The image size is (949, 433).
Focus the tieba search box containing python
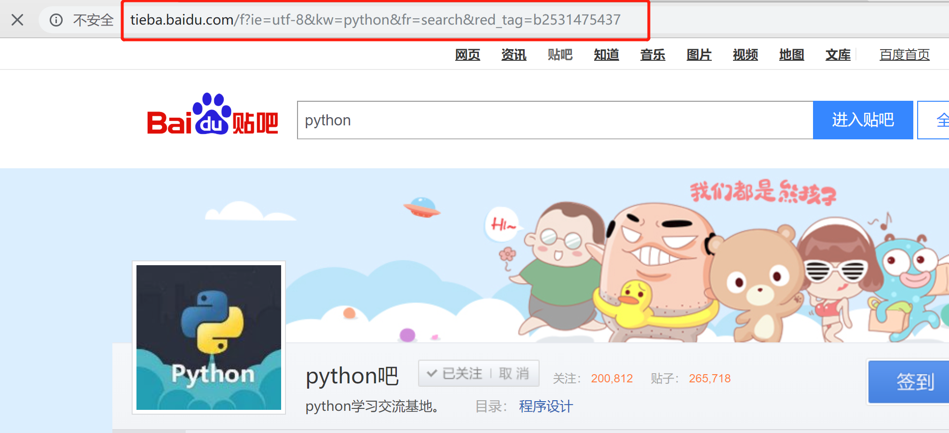pyautogui.click(x=555, y=120)
